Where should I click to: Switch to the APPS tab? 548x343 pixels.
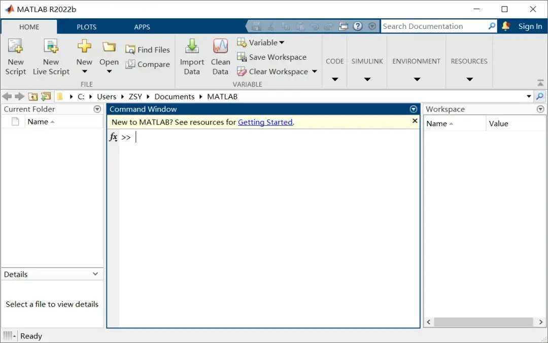tap(142, 27)
